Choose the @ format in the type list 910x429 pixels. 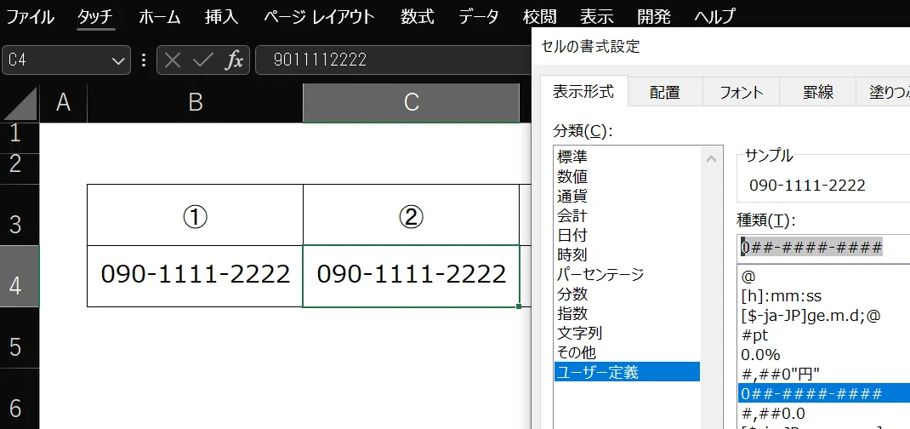[x=824, y=276]
